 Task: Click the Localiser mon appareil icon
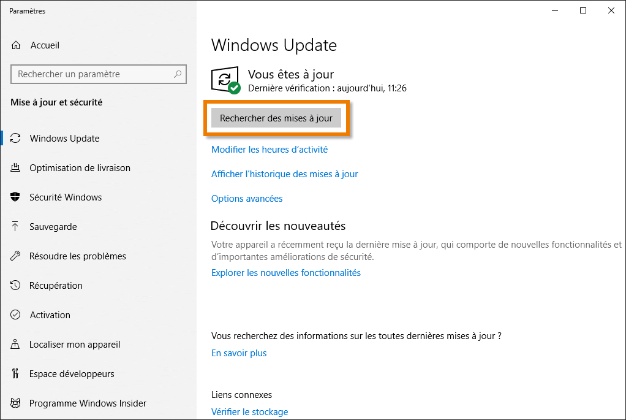tap(16, 345)
